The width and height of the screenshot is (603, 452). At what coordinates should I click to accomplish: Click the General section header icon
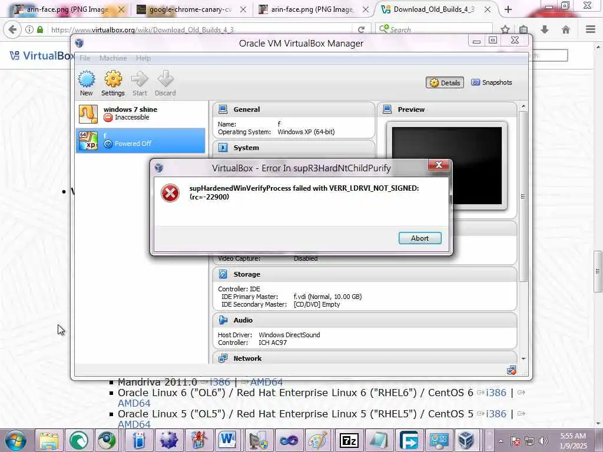223,109
